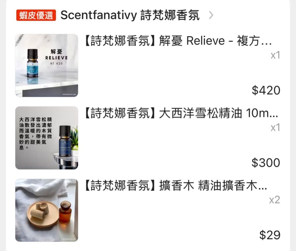Click the $420 price label
Screen dimensions: 296x251
point(266,90)
